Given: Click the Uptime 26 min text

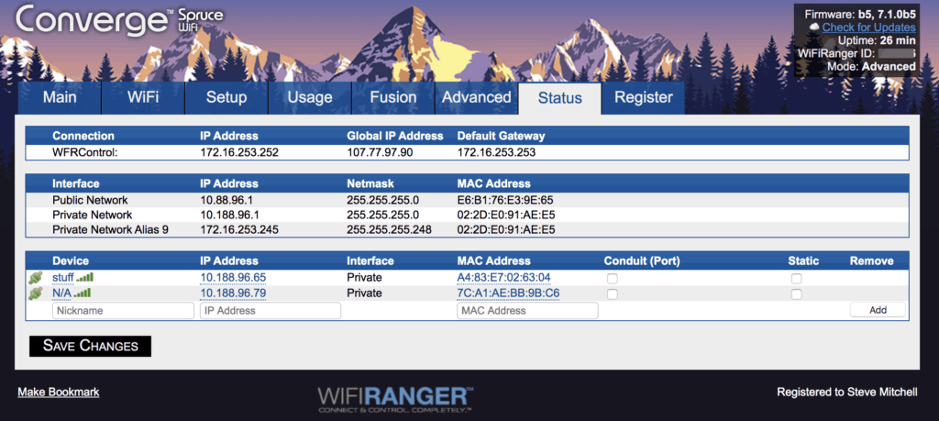Looking at the screenshot, I should point(877,40).
